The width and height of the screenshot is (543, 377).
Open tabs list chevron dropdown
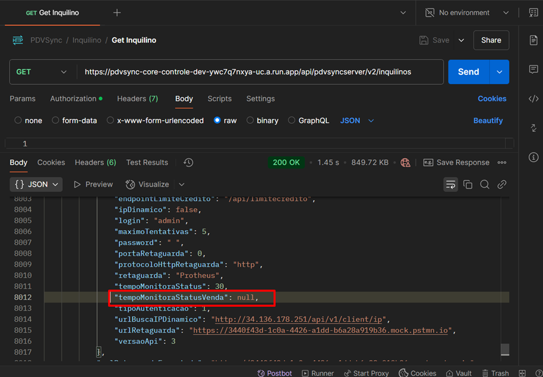(403, 13)
